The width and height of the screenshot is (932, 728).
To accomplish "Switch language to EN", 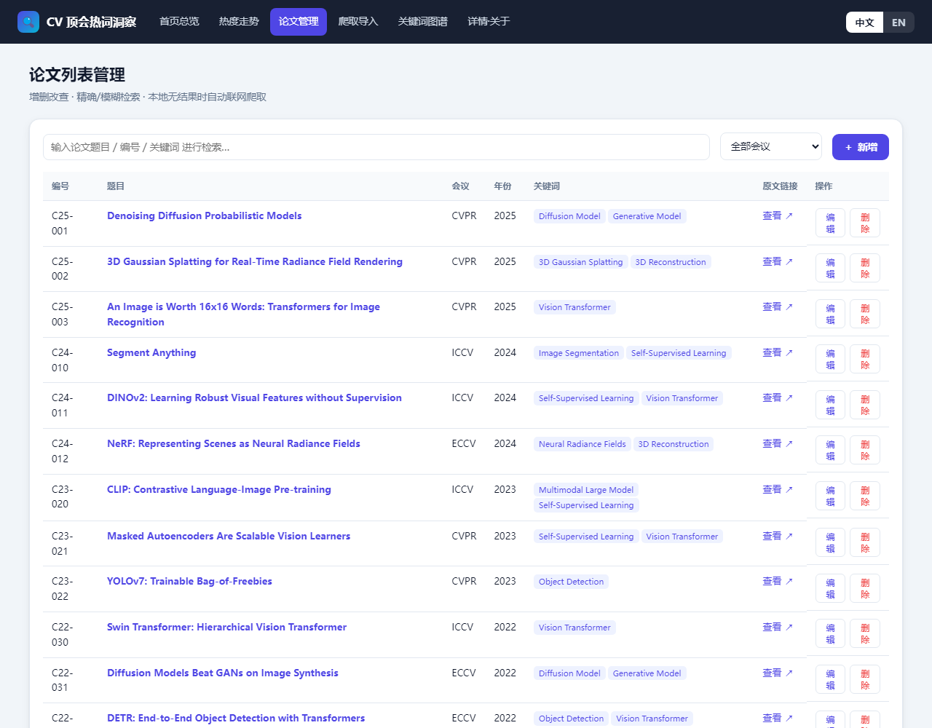I will (x=899, y=22).
